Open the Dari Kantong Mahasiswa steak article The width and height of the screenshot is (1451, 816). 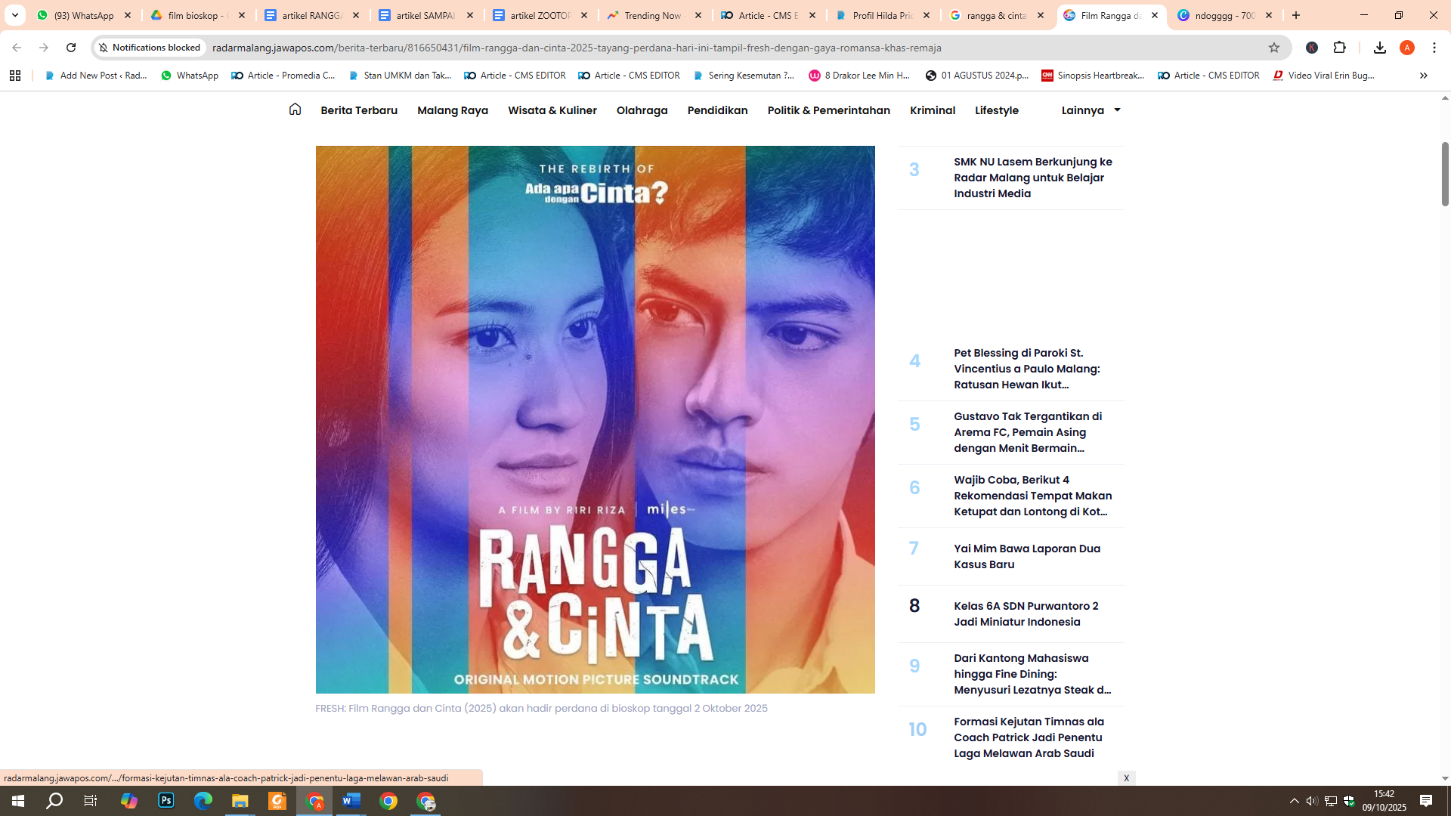pos(1032,674)
